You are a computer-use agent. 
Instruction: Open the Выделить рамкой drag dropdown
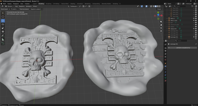pyautogui.click(x=36, y=9)
